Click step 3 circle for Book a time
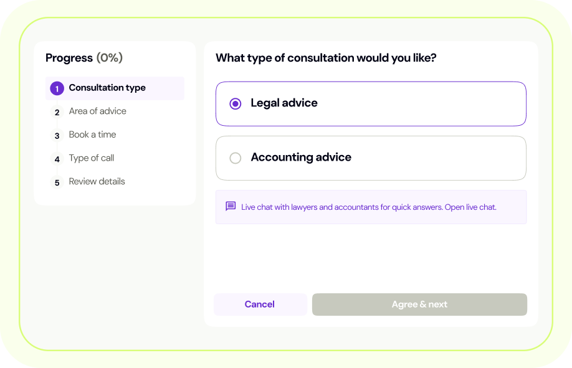 coord(57,136)
